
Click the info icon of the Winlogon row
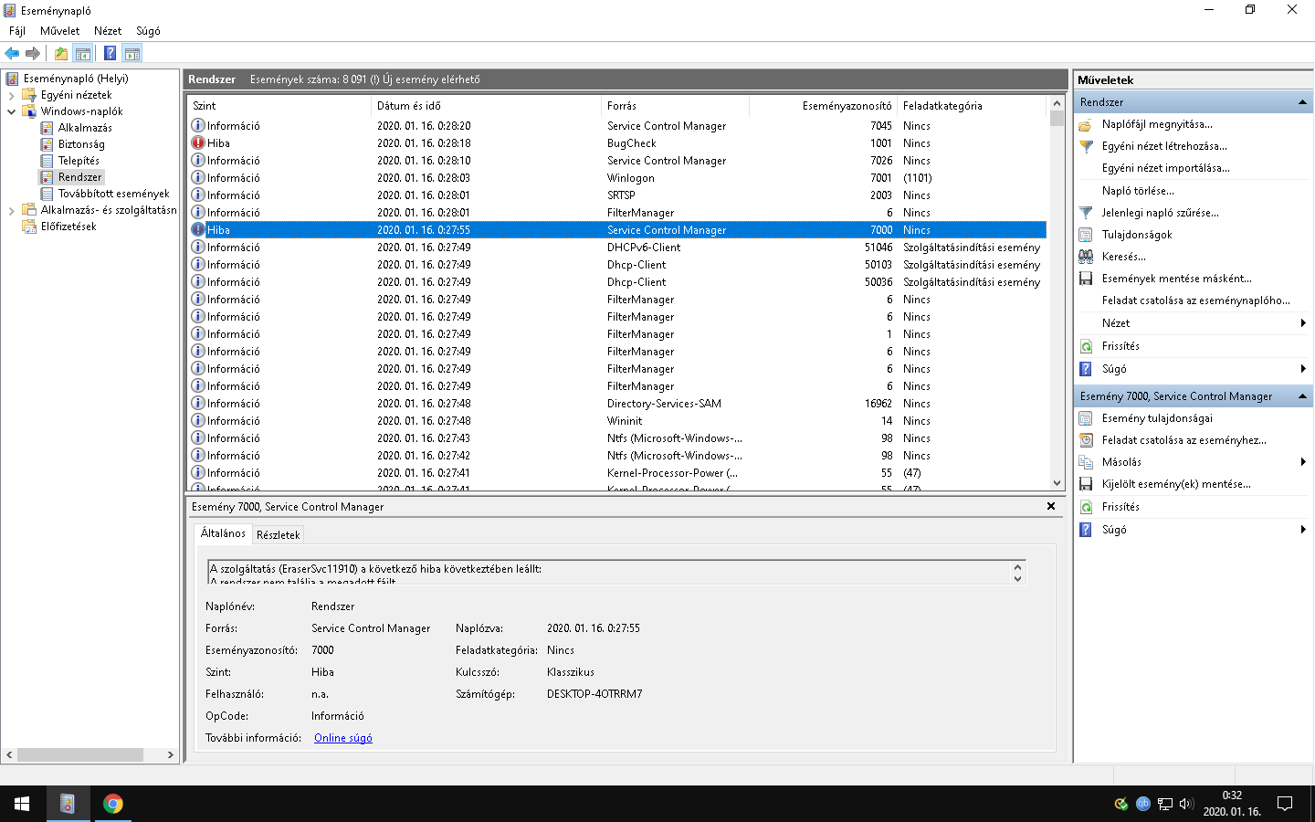coord(198,177)
